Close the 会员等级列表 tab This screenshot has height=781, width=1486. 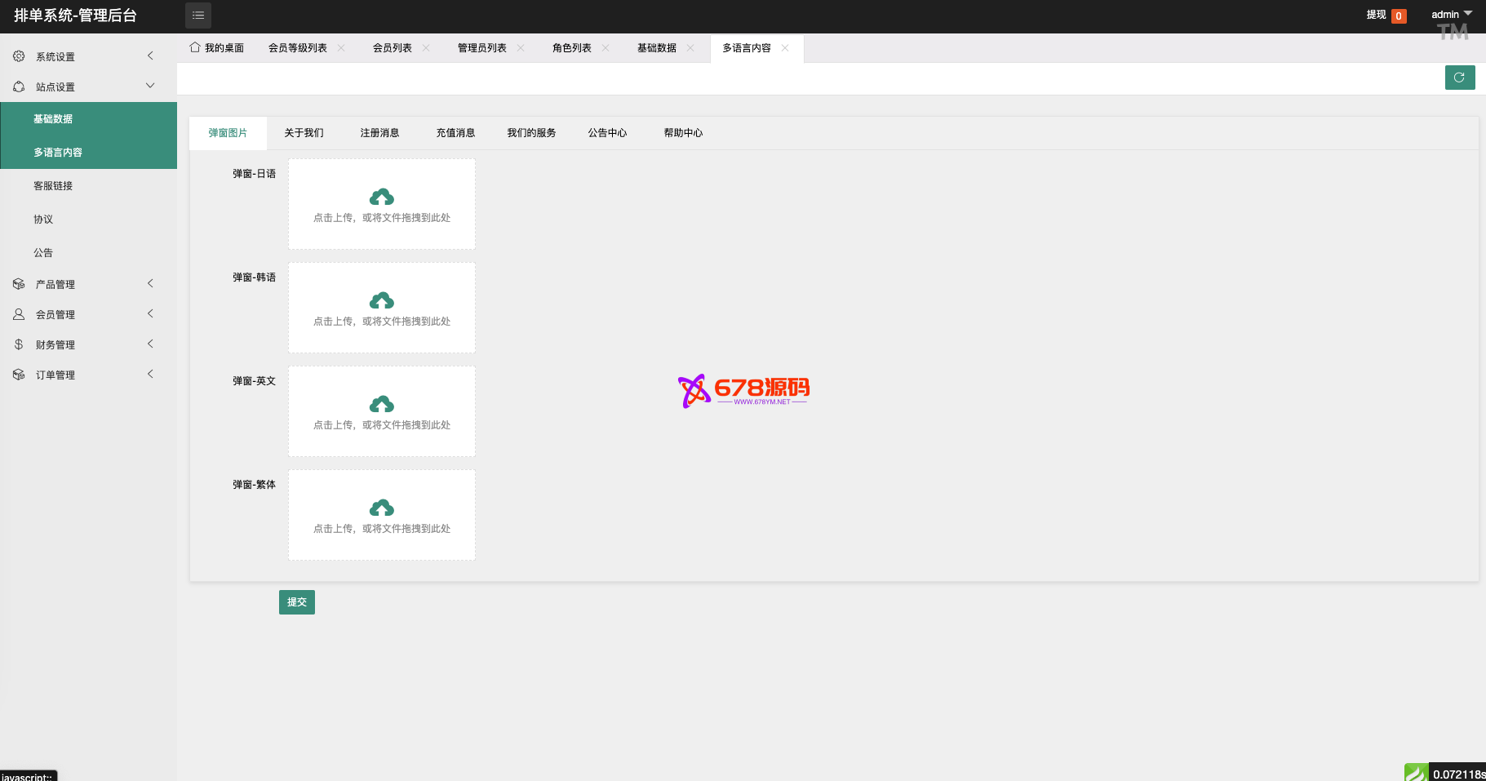tap(341, 48)
